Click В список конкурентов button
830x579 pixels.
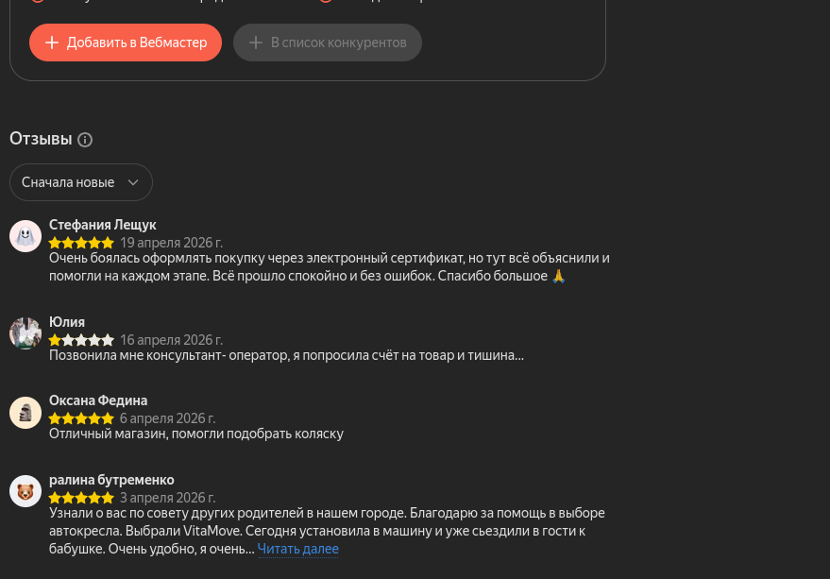pyautogui.click(x=328, y=43)
